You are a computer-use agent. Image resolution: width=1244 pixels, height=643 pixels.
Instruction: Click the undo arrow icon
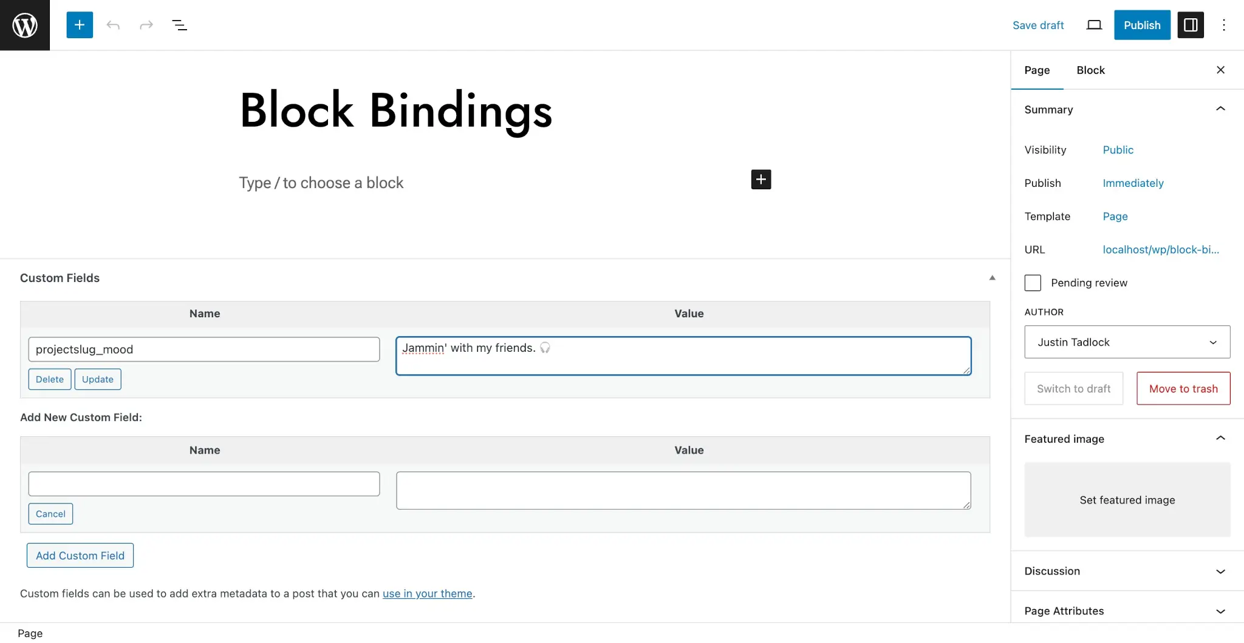(x=113, y=25)
